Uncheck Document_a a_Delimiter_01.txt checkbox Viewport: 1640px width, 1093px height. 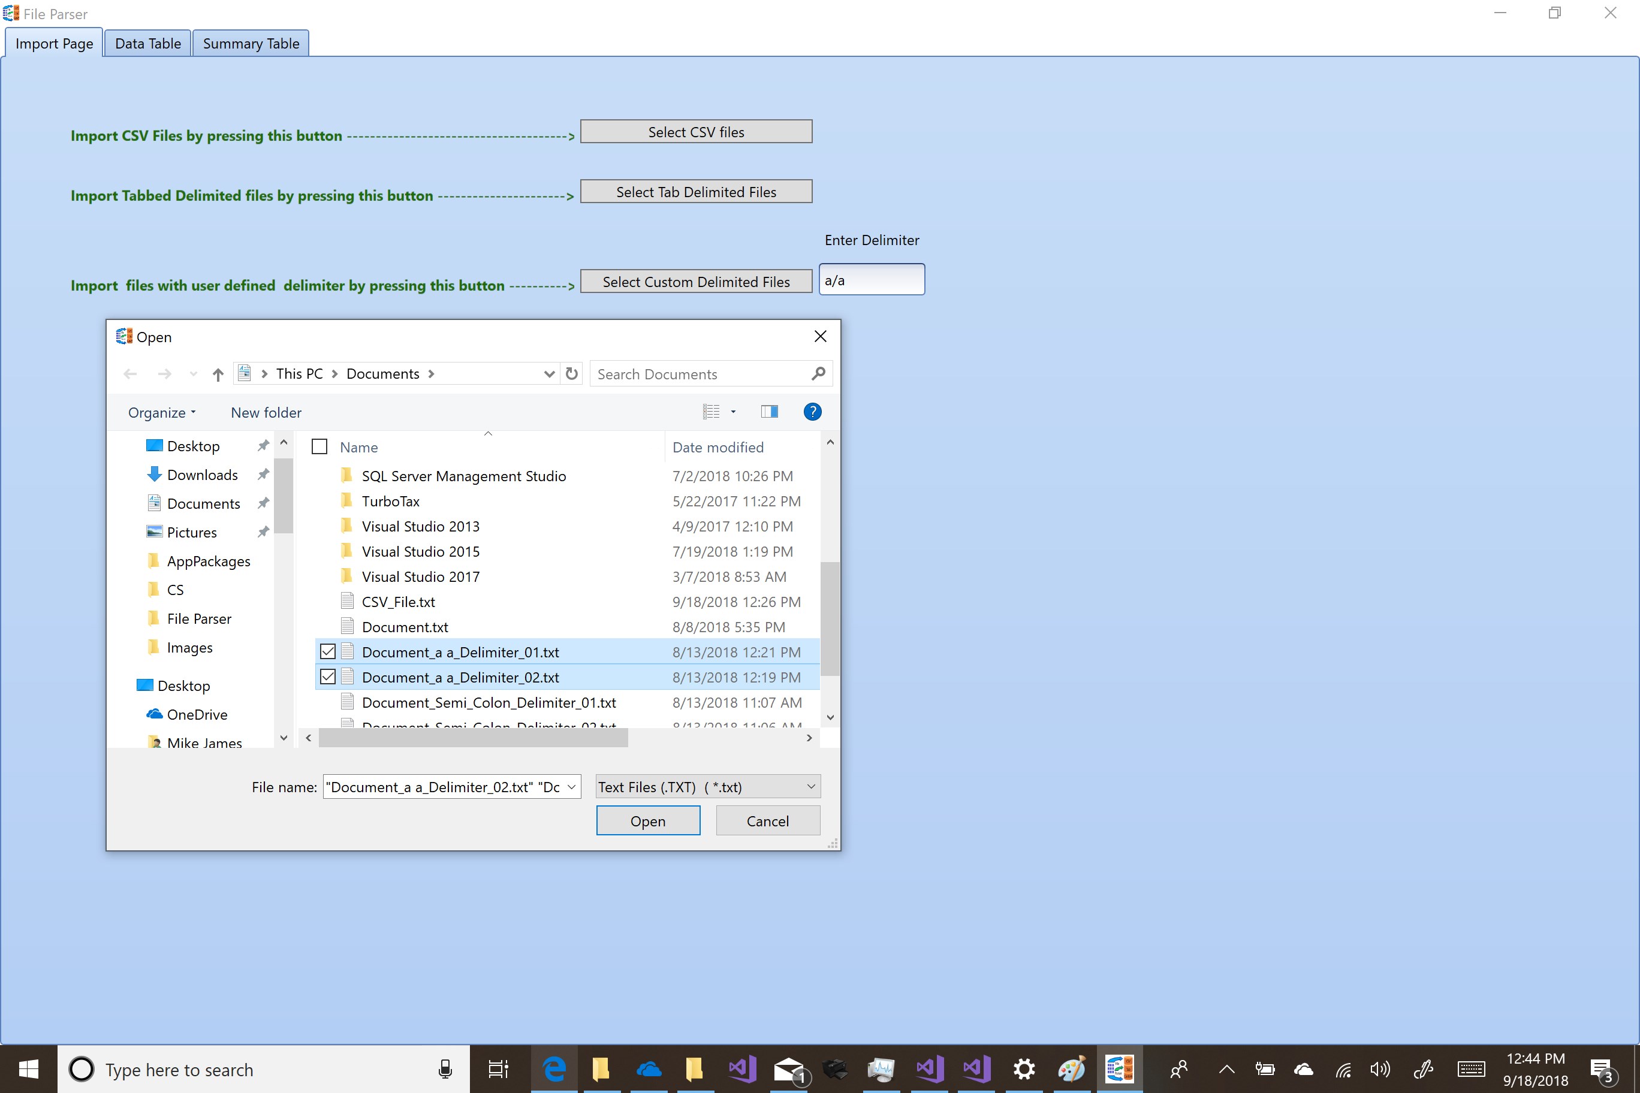pos(328,652)
